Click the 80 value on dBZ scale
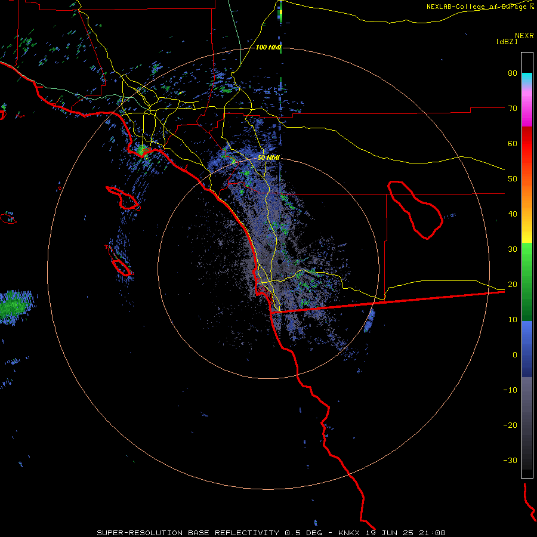Viewport: 537px width, 537px height. [513, 73]
